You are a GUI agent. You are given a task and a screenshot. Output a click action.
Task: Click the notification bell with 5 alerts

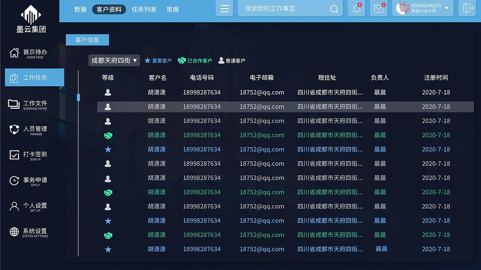pos(356,8)
